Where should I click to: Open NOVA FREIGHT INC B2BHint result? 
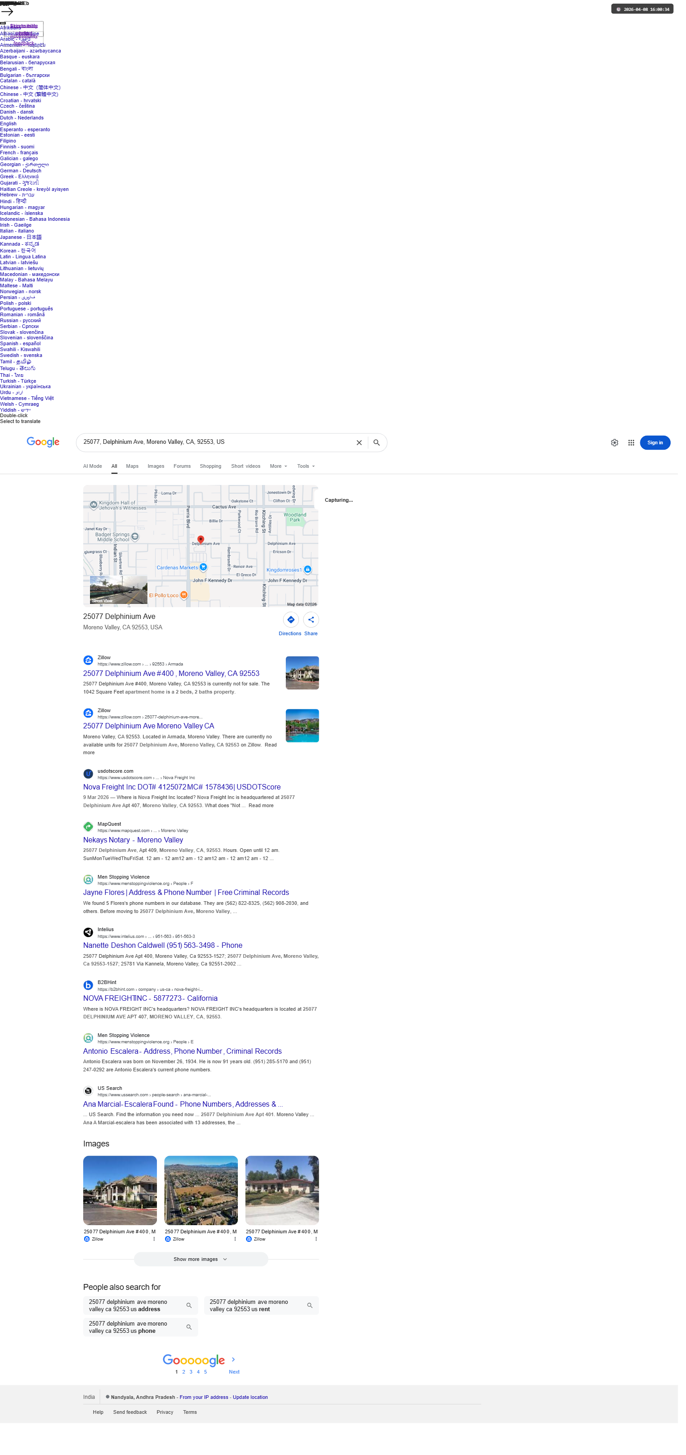click(x=150, y=998)
